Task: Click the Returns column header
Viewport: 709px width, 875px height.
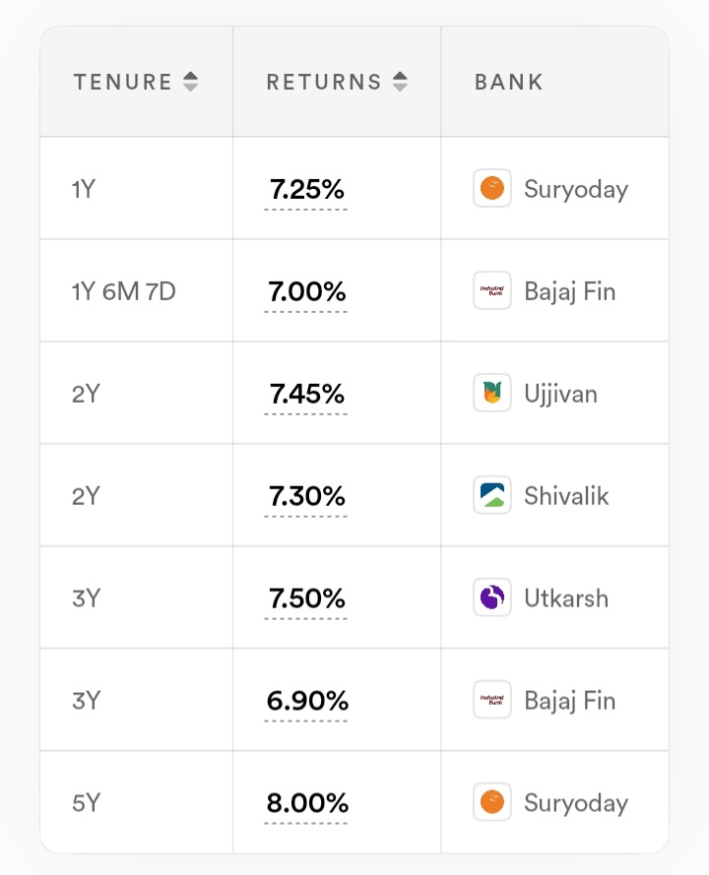Action: pyautogui.click(x=324, y=82)
